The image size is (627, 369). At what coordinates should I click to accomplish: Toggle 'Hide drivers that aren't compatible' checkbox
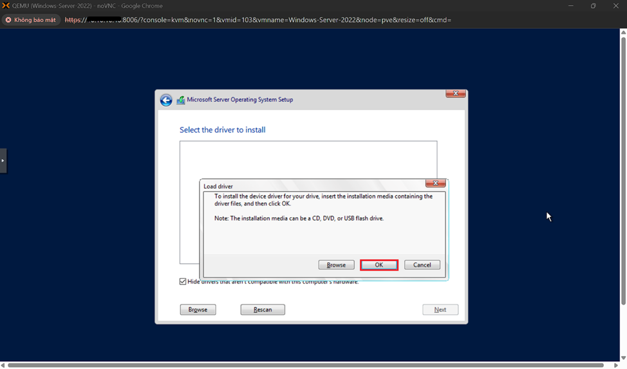pyautogui.click(x=183, y=281)
